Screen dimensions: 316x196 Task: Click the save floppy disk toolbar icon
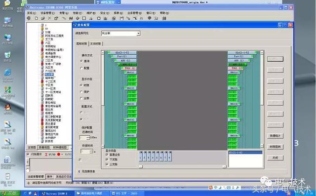121,18
